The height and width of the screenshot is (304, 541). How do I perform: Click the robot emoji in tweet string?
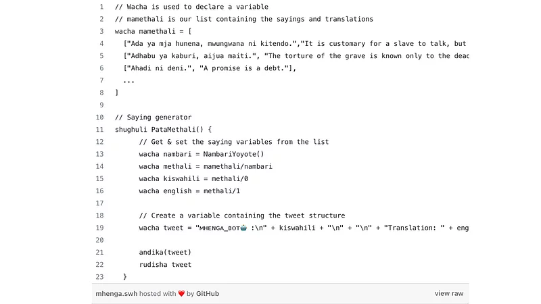coord(243,228)
